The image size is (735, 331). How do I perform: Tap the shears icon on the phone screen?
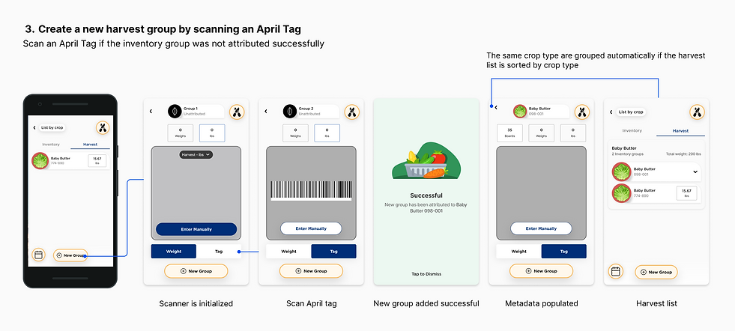[x=103, y=127]
